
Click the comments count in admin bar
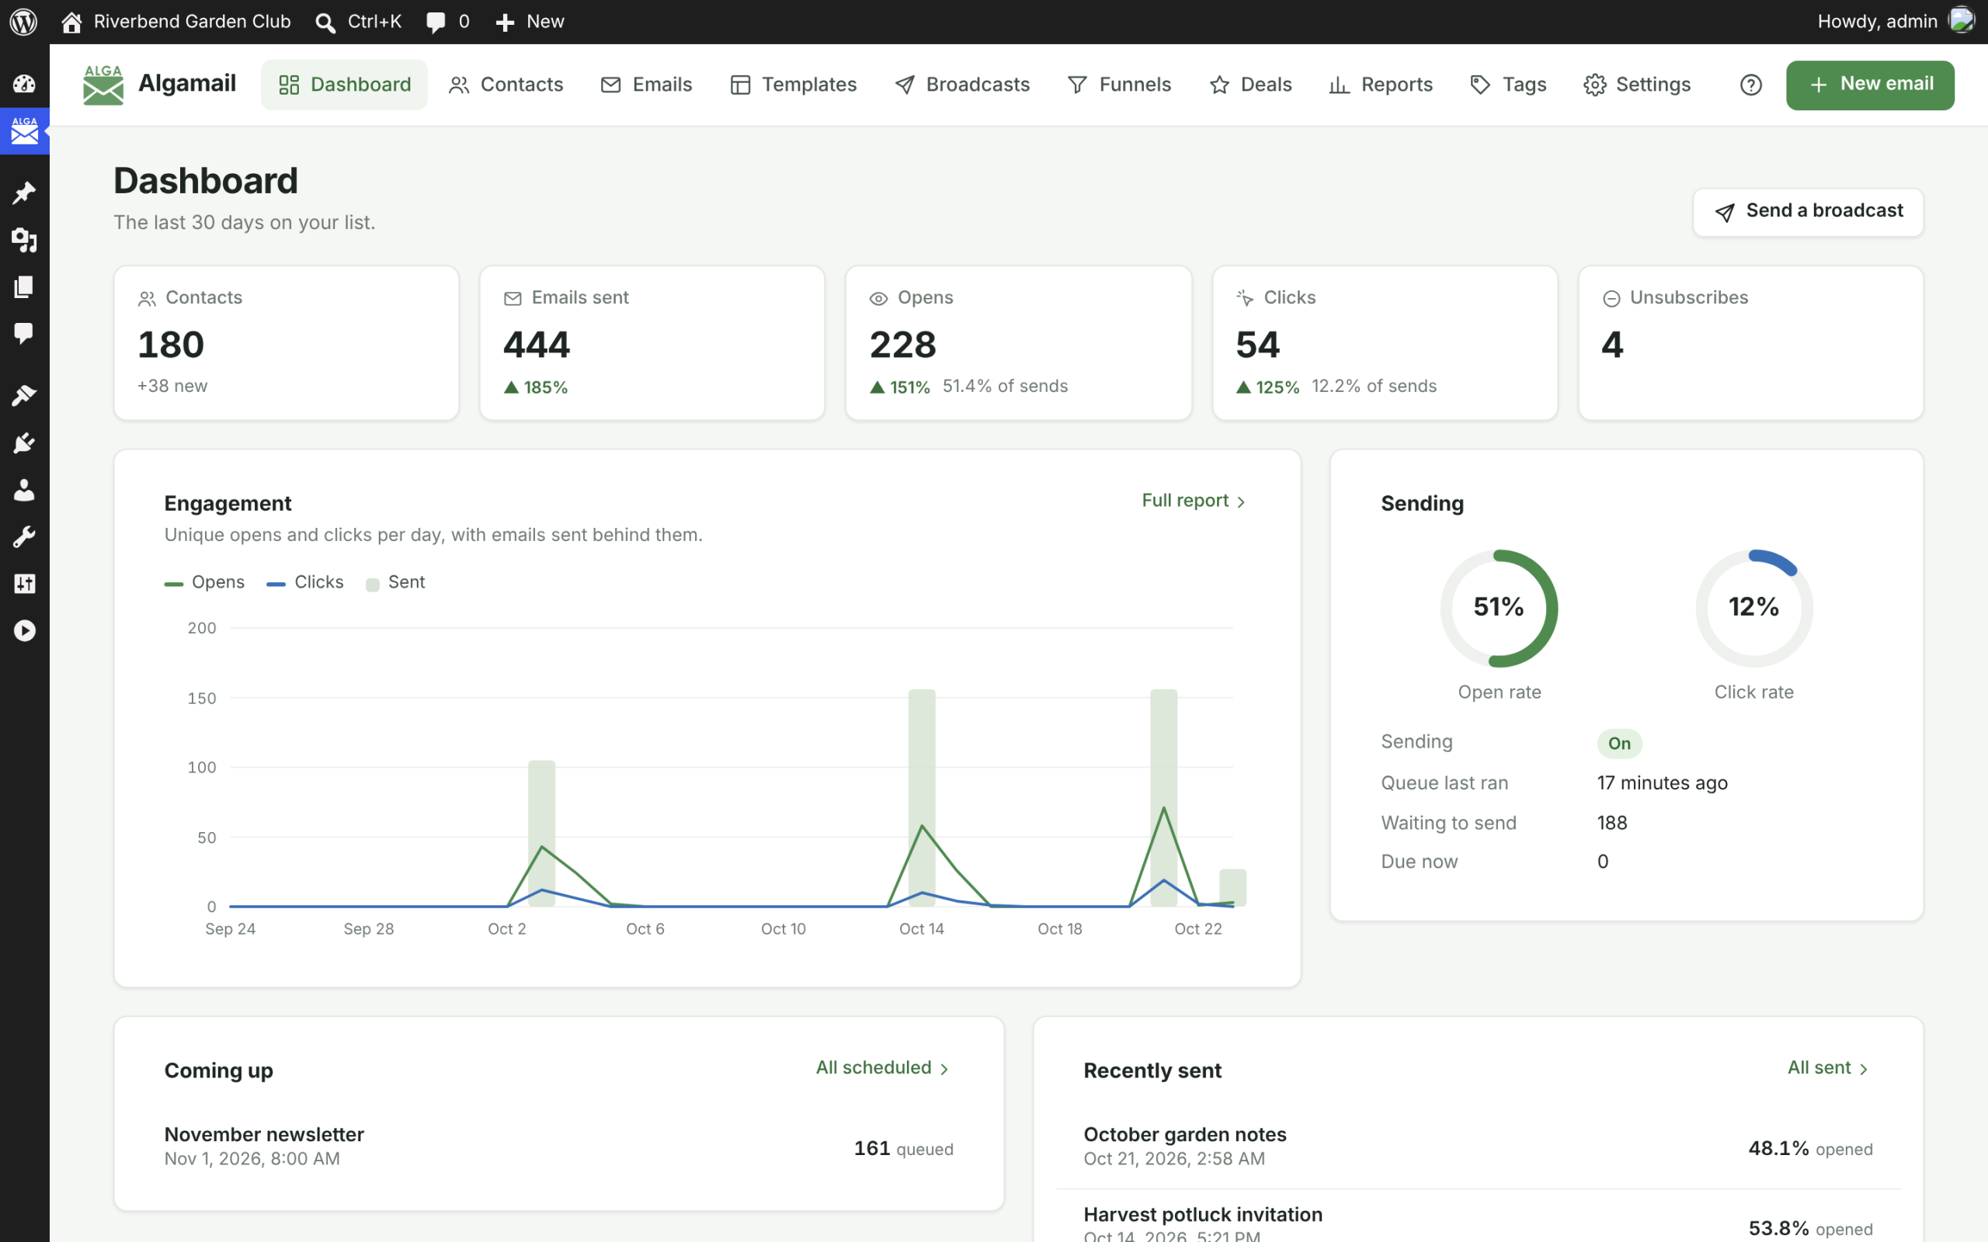(x=448, y=22)
